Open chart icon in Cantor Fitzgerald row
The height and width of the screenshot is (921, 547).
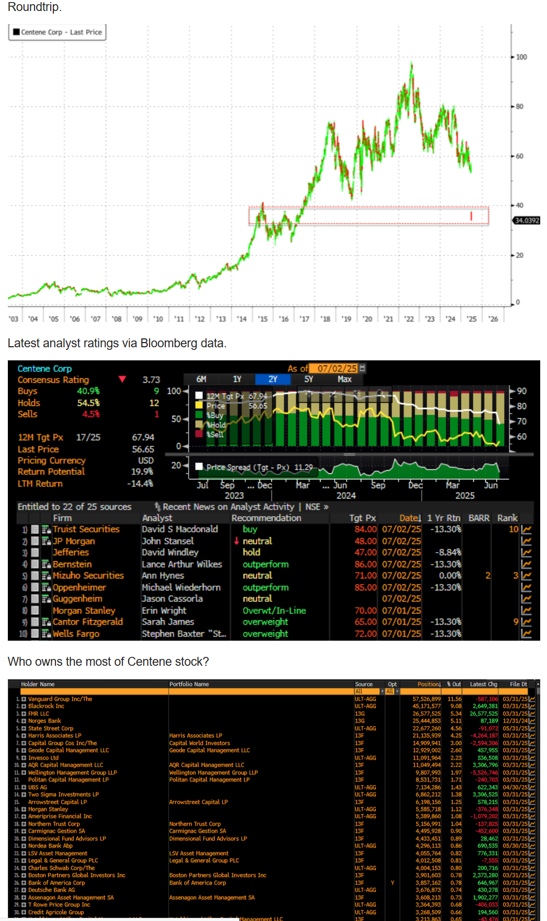tap(526, 622)
